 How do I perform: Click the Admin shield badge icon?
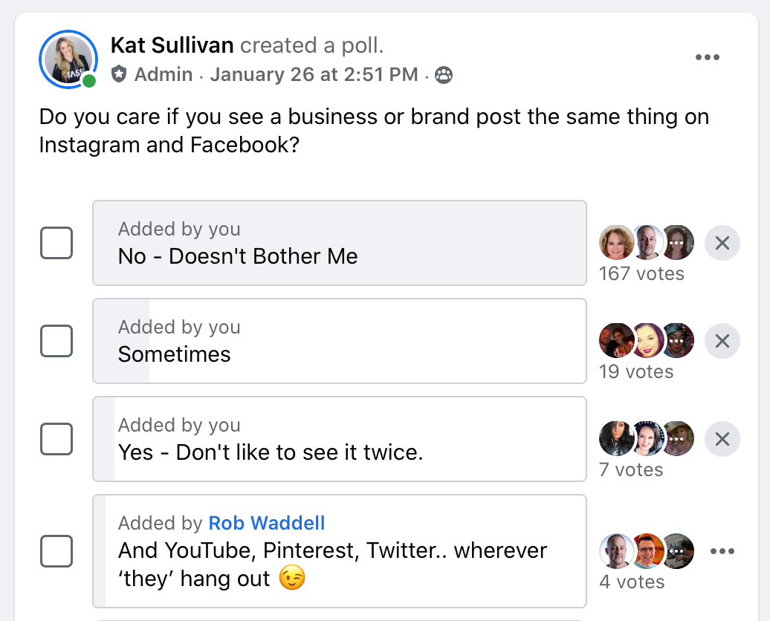click(x=119, y=74)
